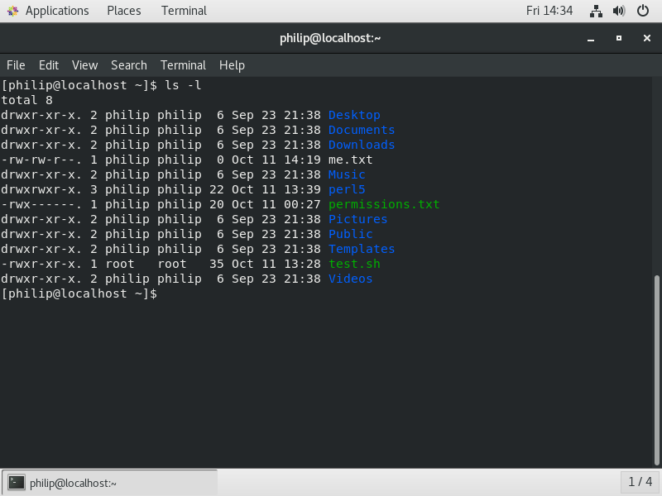Click the first 'root' owner of test.sh
The image size is (662, 496).
pos(119,264)
